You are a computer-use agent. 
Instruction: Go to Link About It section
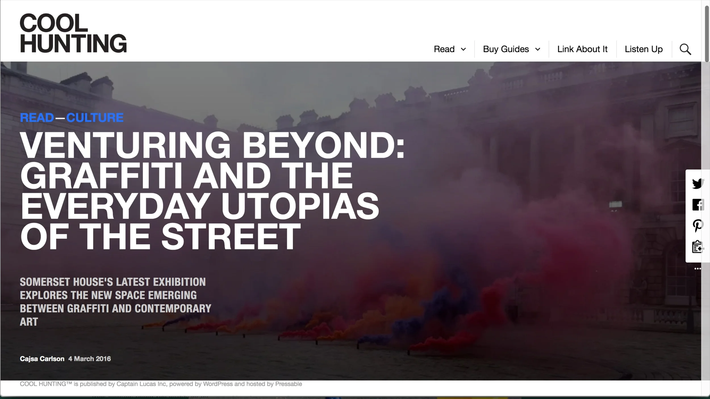[x=582, y=49]
